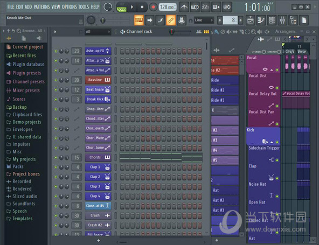Click the plus button to add pattern
This screenshot has height=245, width=319.
coord(241,20)
